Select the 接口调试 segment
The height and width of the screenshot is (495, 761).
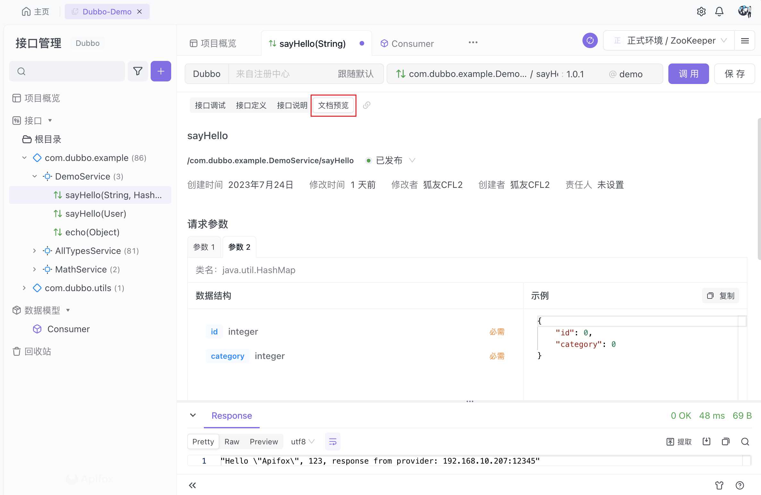[x=210, y=105]
